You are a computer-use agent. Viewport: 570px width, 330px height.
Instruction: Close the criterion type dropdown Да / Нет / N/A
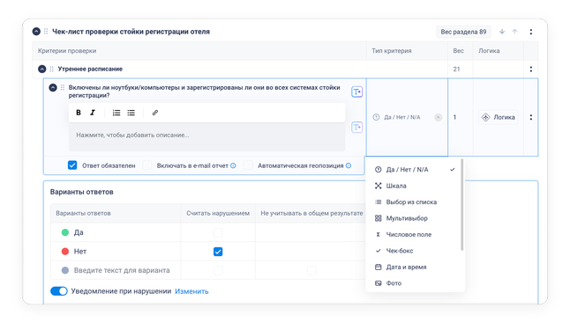tap(439, 117)
